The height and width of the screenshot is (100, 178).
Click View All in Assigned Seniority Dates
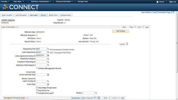(x=89, y=98)
